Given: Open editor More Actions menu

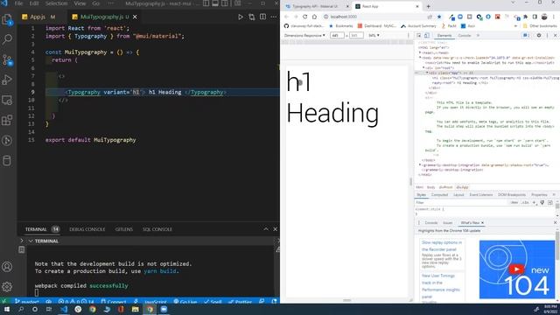Looking at the screenshot, I should click(274, 17).
